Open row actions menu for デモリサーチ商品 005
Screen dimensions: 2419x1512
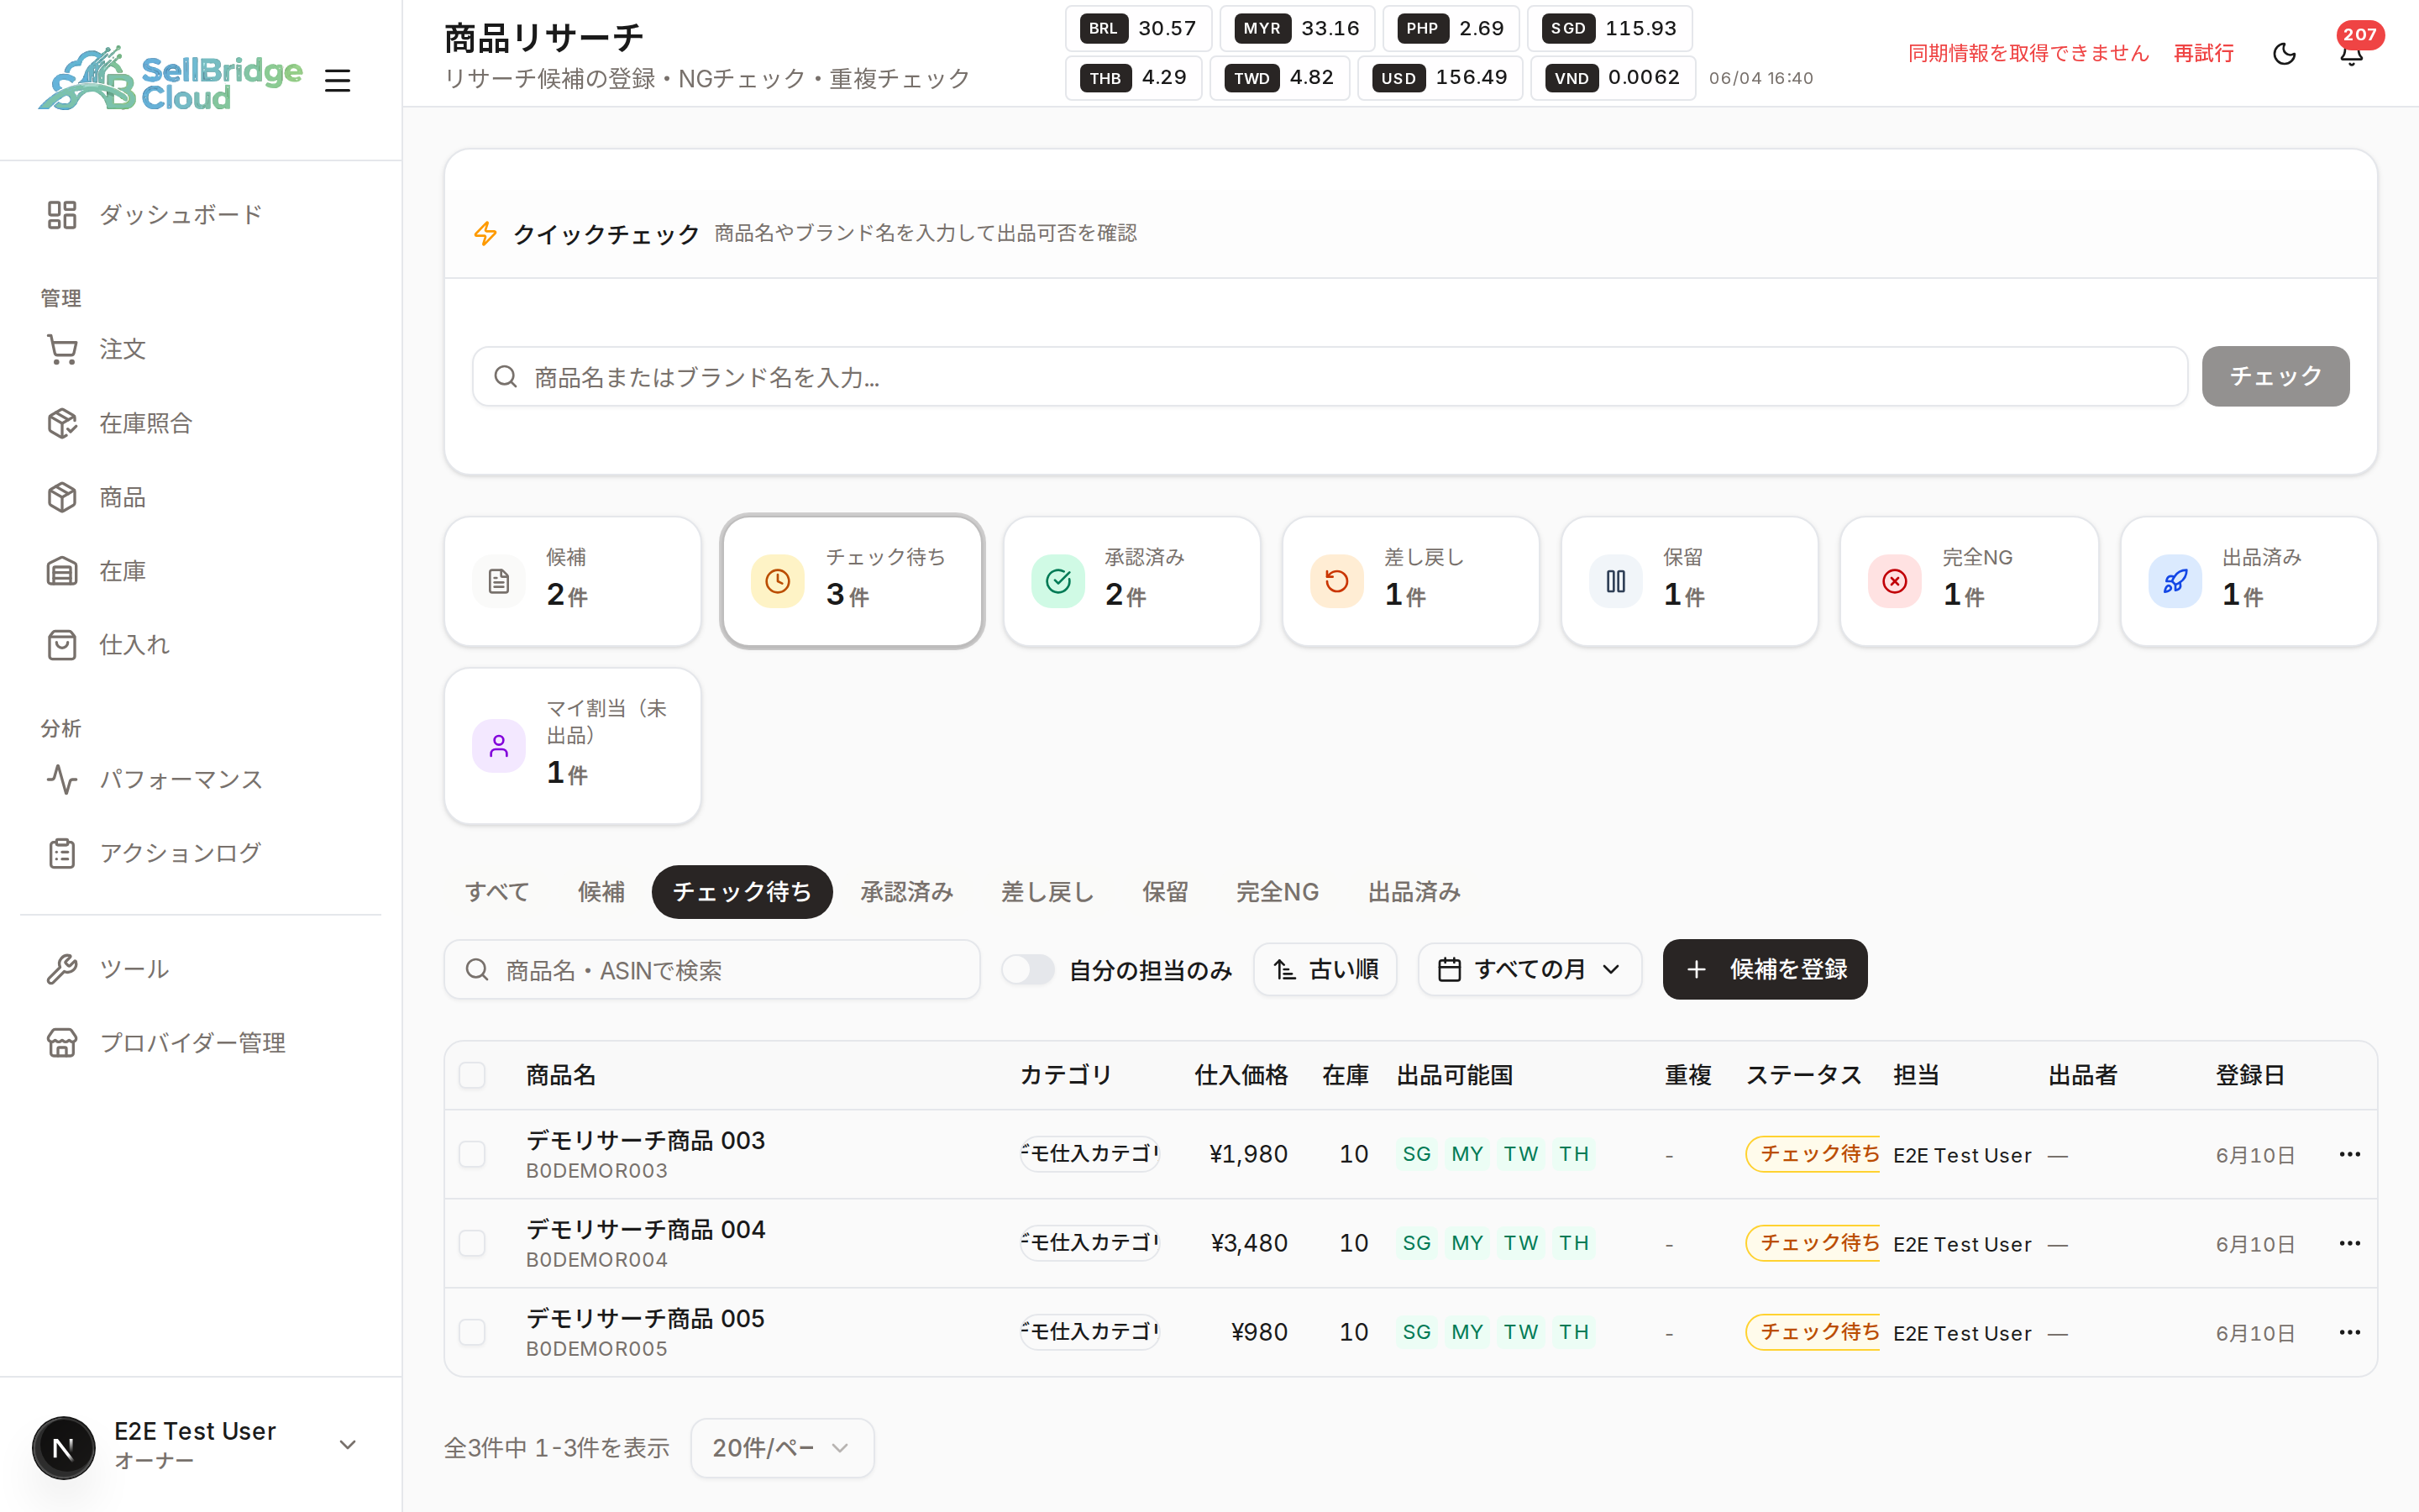(2349, 1332)
